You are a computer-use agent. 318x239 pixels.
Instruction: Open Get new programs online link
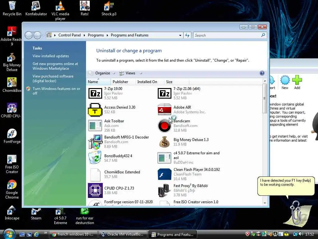pos(55,66)
